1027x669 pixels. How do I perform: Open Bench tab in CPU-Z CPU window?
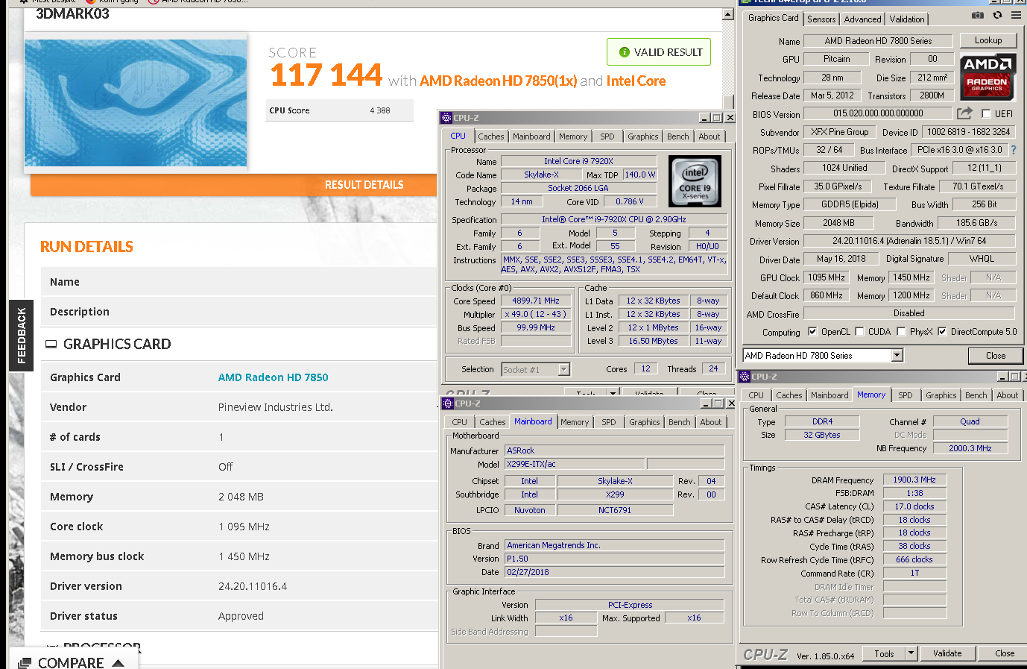[x=678, y=136]
